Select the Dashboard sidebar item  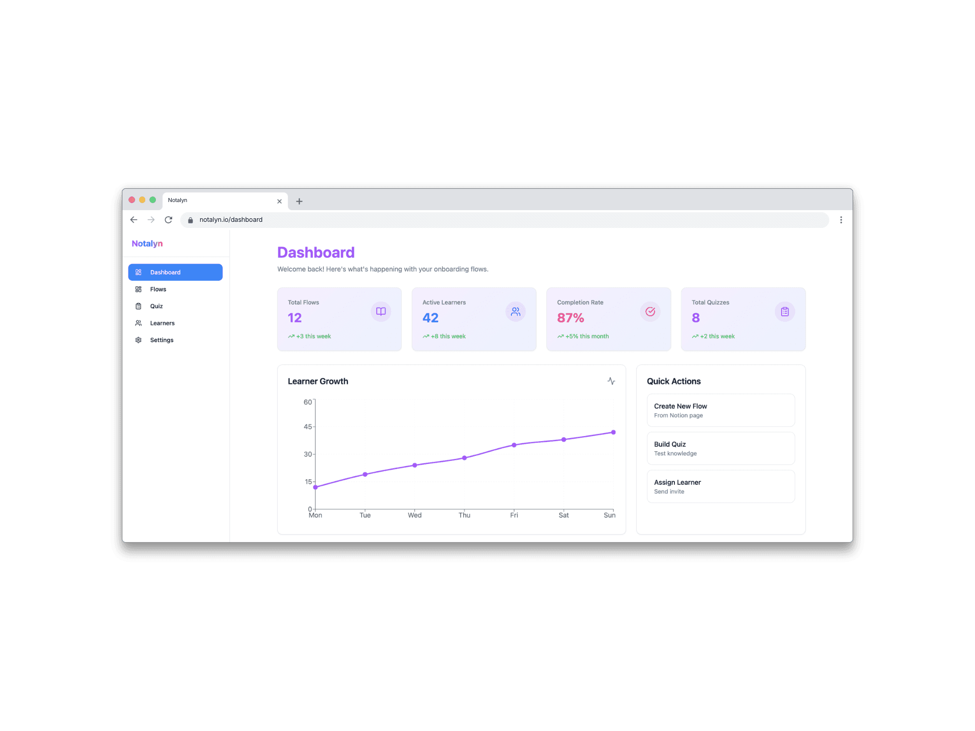click(175, 272)
